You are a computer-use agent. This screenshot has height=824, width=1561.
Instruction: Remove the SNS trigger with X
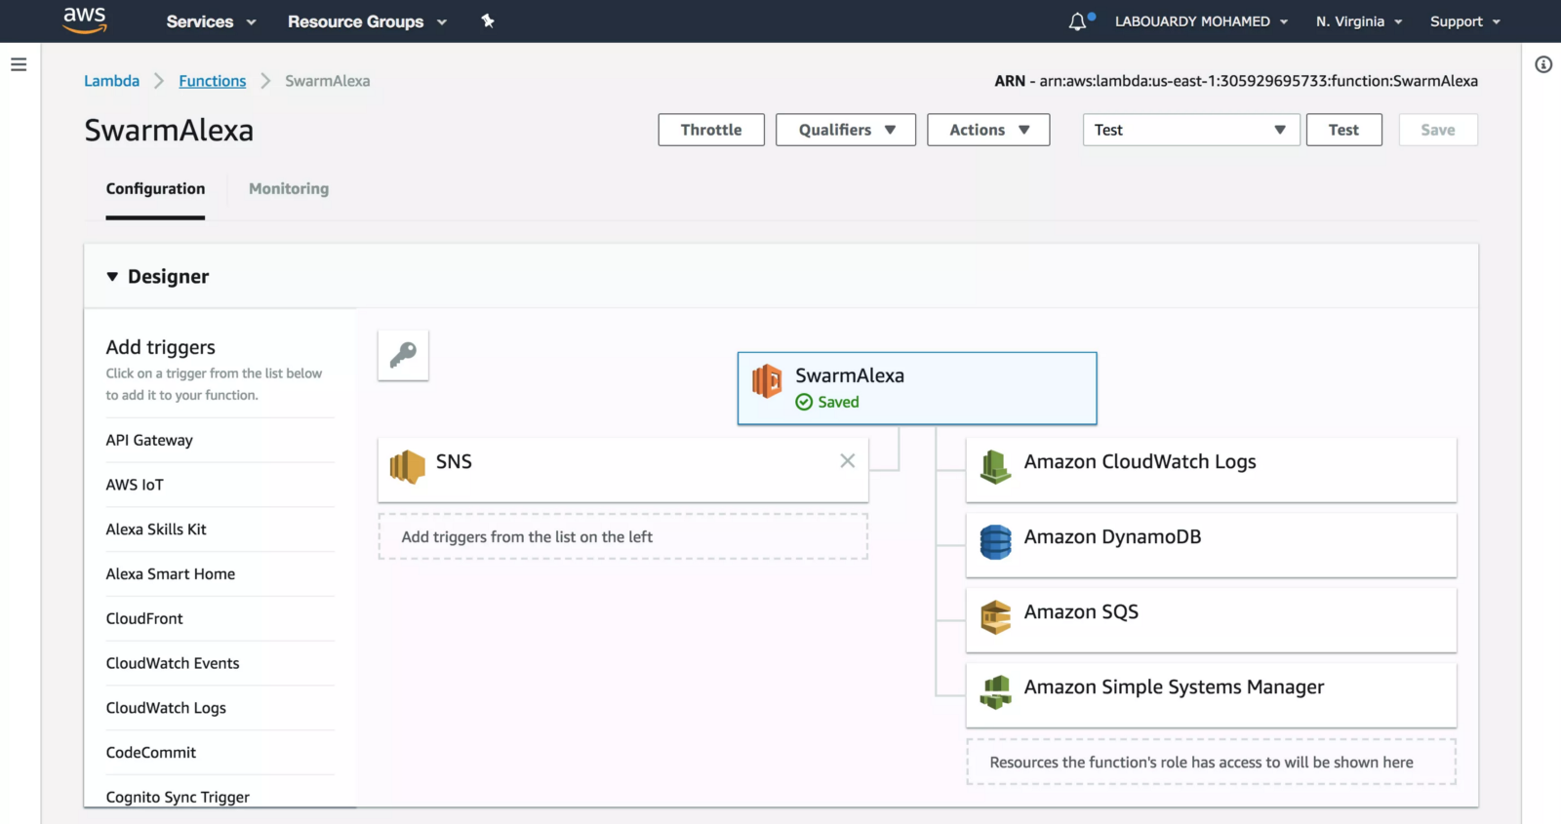[847, 461]
